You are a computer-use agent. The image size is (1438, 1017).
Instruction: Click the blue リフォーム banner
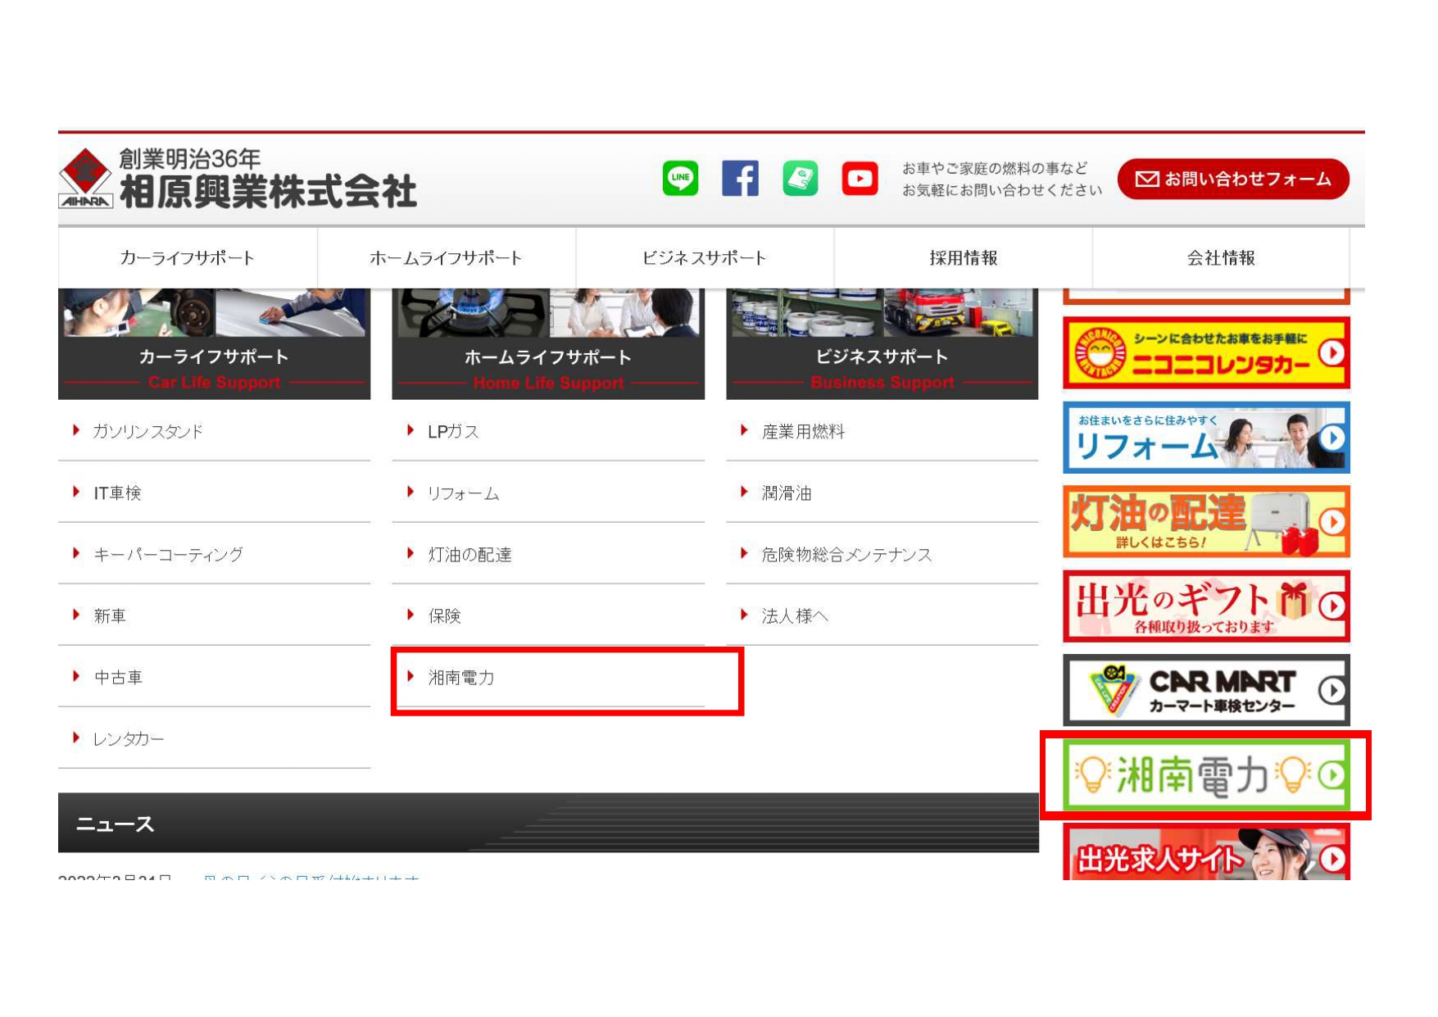click(x=1206, y=438)
